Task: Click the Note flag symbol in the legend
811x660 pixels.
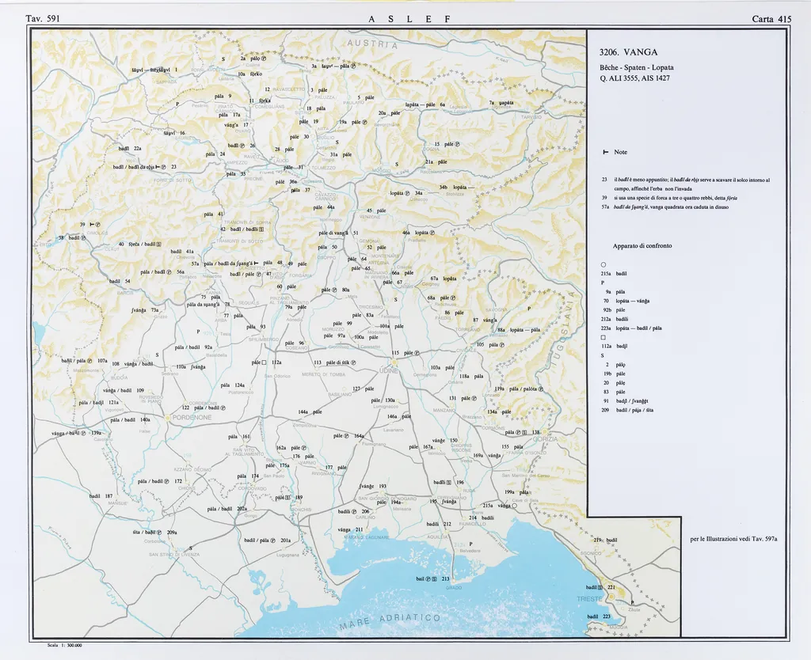Action: pos(605,152)
